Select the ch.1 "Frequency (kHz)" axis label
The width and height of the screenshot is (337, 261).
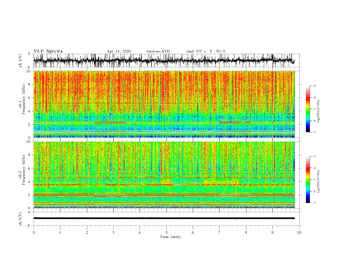tap(24, 99)
